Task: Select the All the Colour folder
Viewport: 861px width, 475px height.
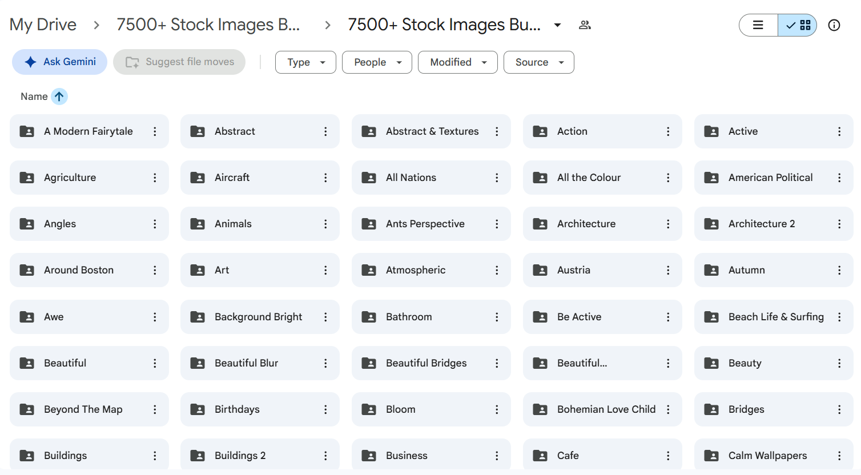Action: pyautogui.click(x=602, y=178)
